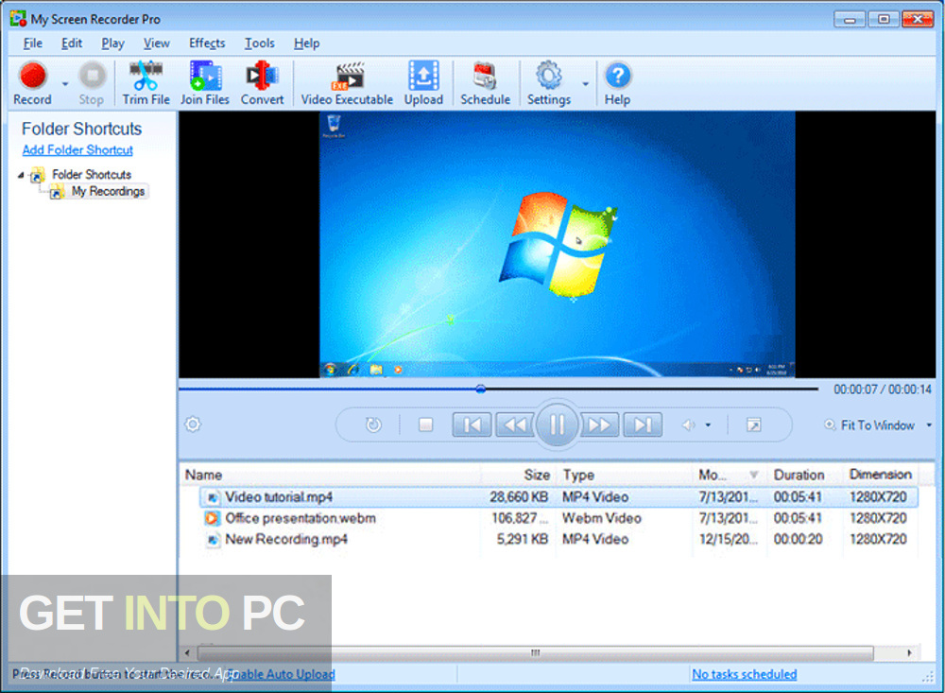Open the volume dropdown arrow
The height and width of the screenshot is (693, 945).
click(x=708, y=425)
